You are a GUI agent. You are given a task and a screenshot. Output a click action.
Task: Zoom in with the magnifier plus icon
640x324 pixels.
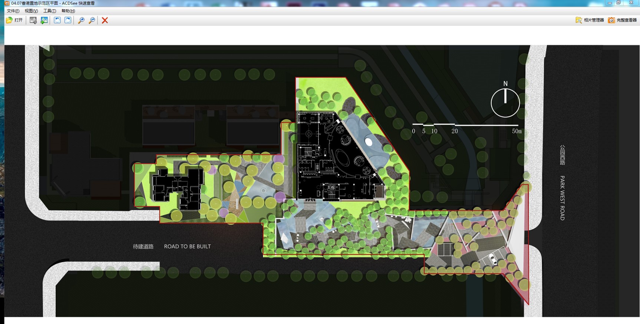(x=81, y=20)
